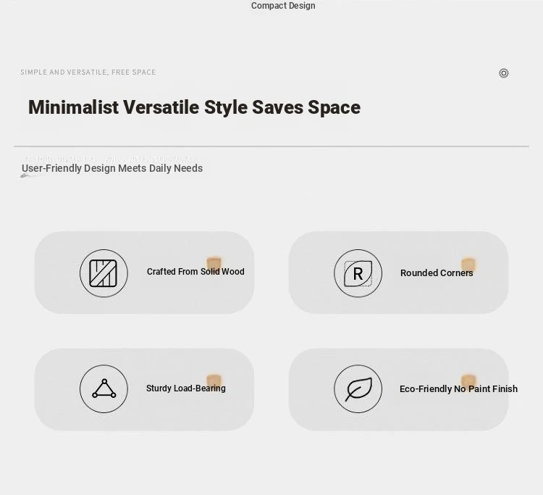Click the rounded corners R icon
The width and height of the screenshot is (543, 495).
tap(358, 273)
